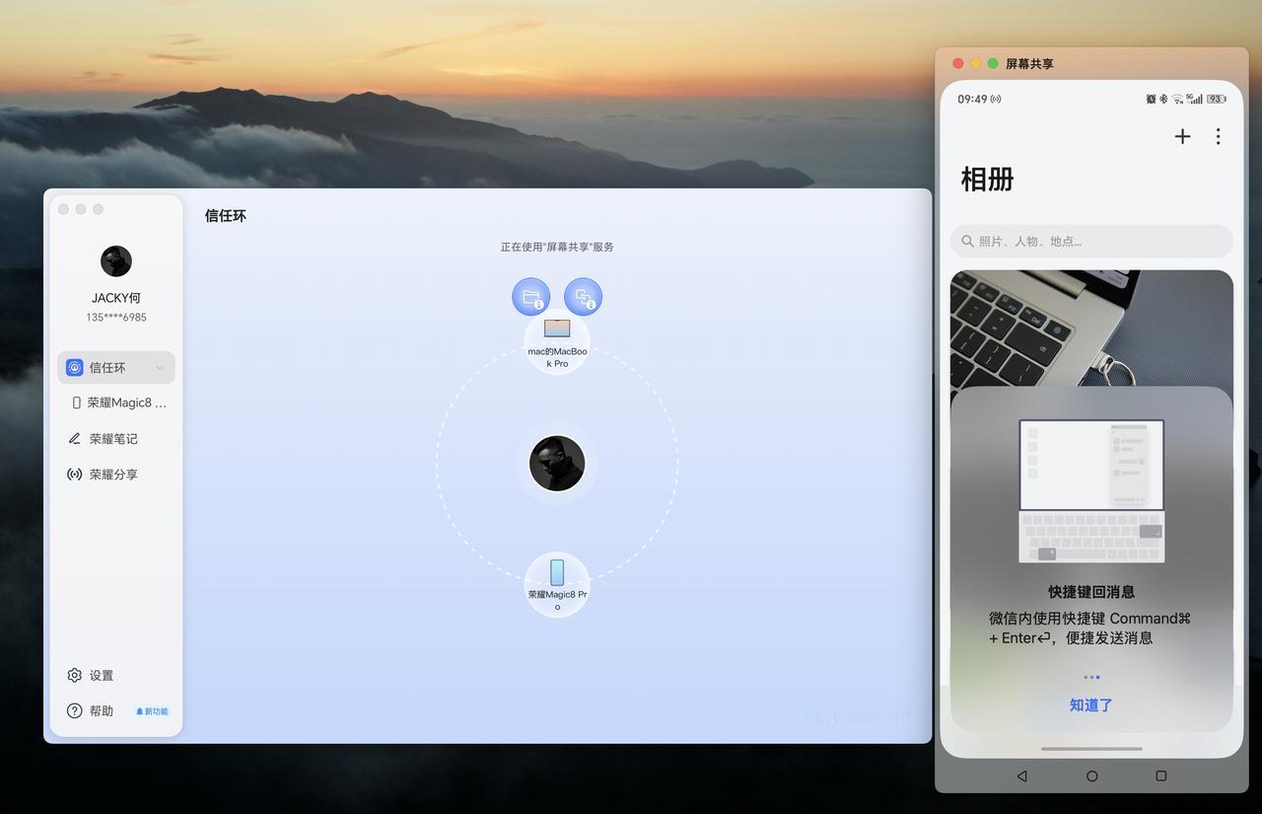The height and width of the screenshot is (814, 1262).
Task: Tap the plus icon in 相册
Action: coord(1182,136)
